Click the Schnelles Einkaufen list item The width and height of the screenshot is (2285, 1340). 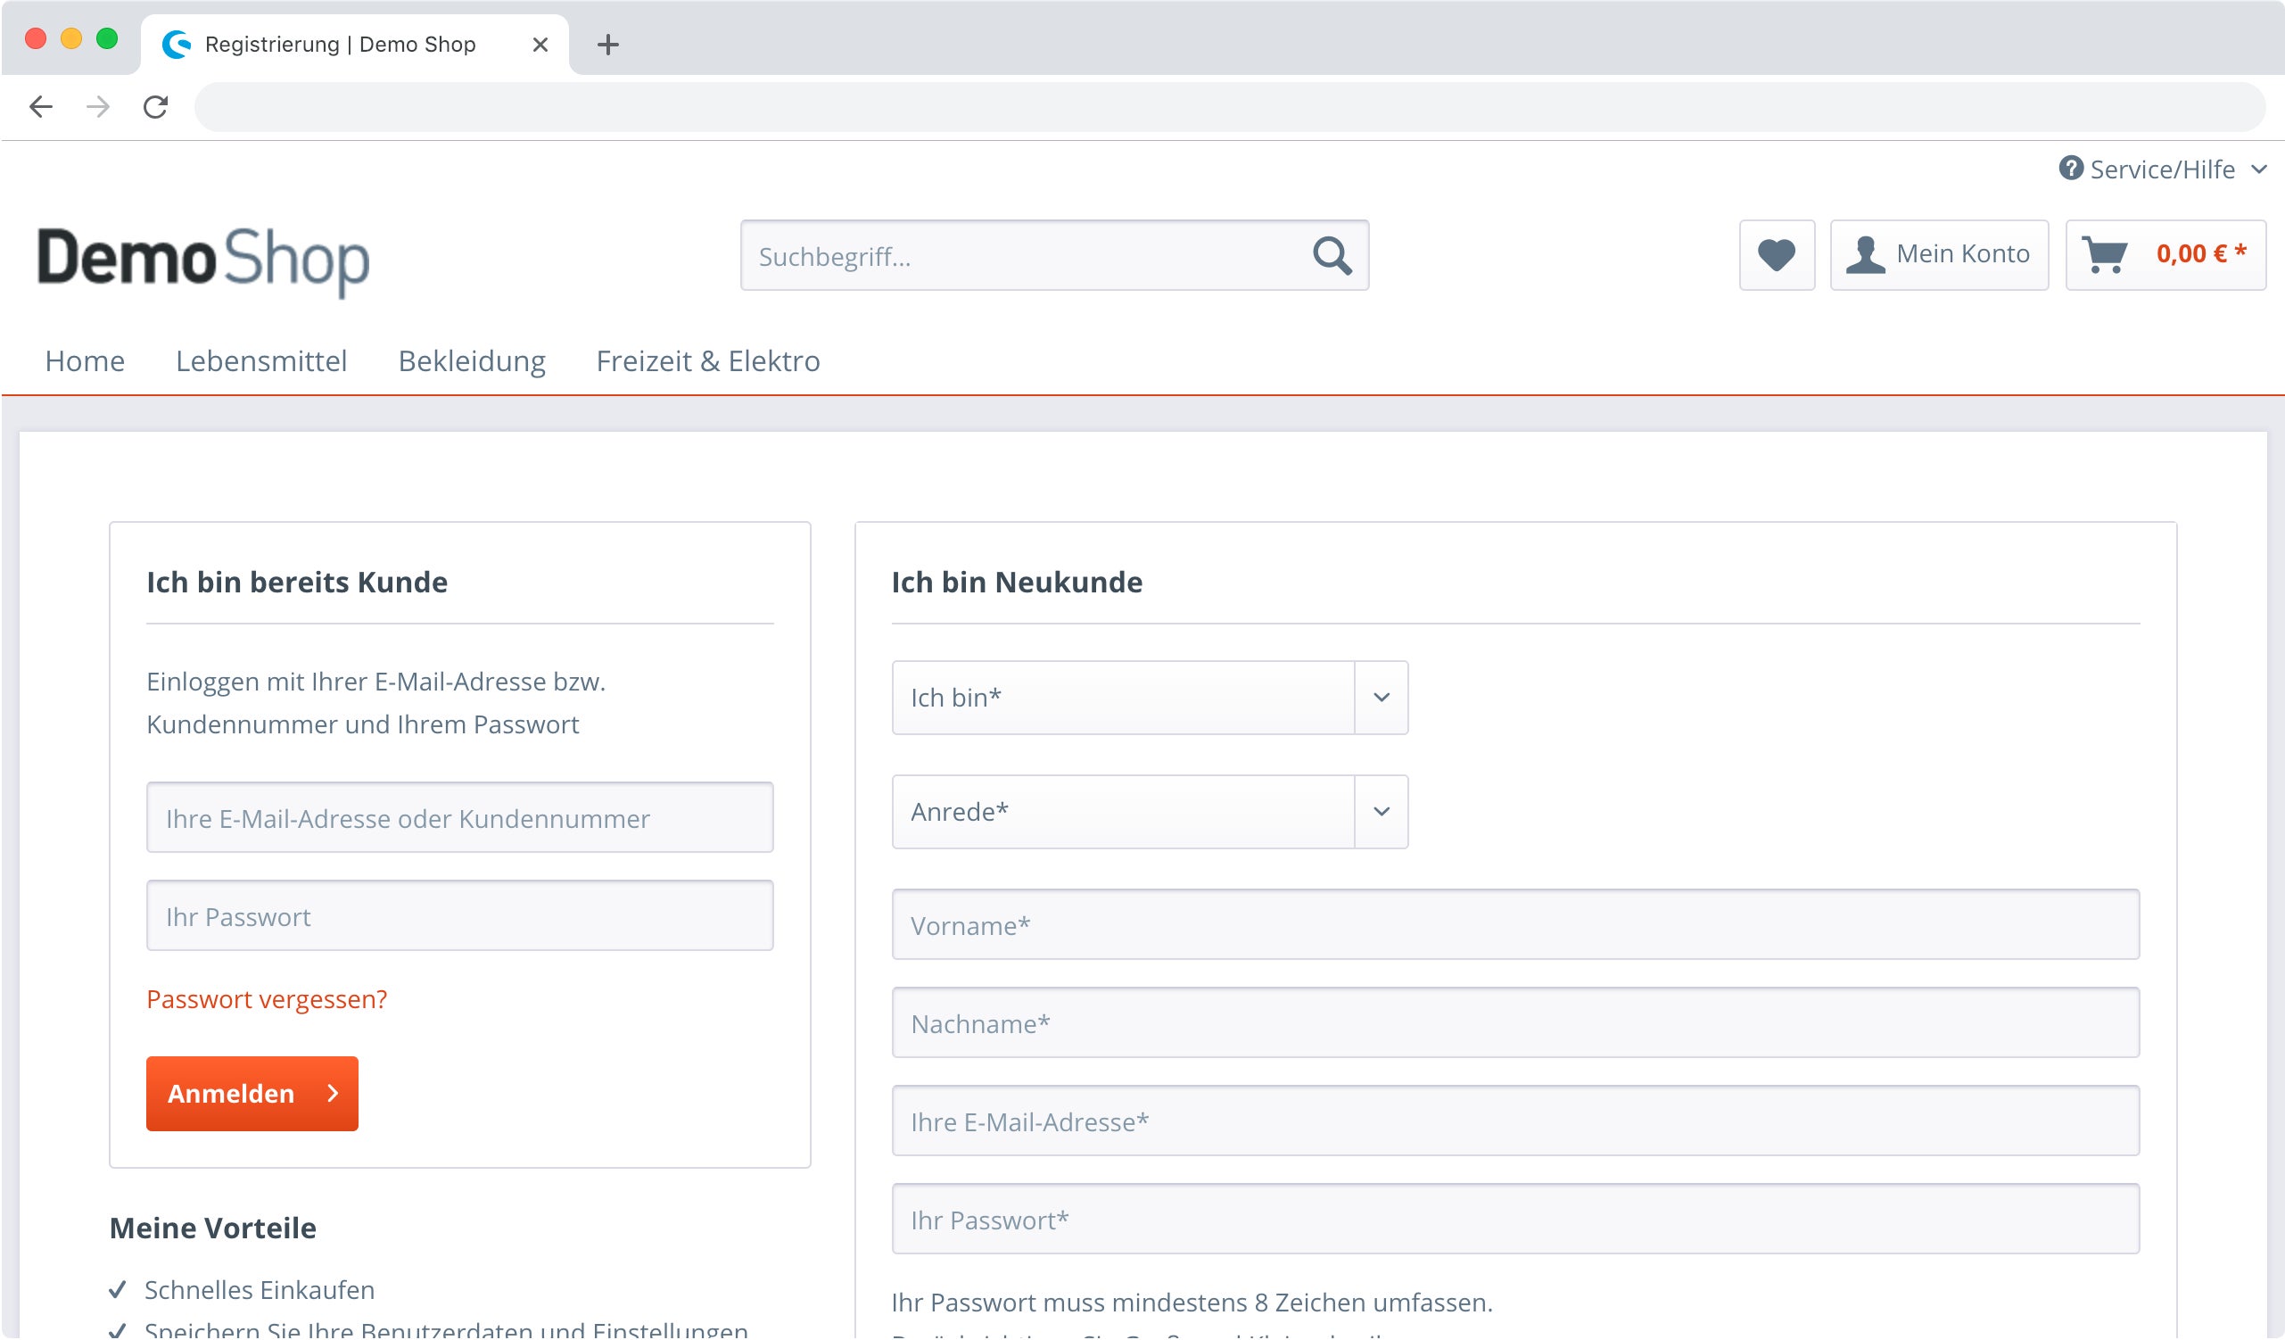click(260, 1290)
